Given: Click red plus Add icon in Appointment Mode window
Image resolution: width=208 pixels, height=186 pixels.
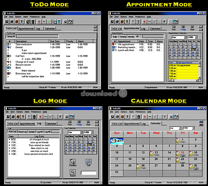Looking at the screenshot, I should pos(145,22).
